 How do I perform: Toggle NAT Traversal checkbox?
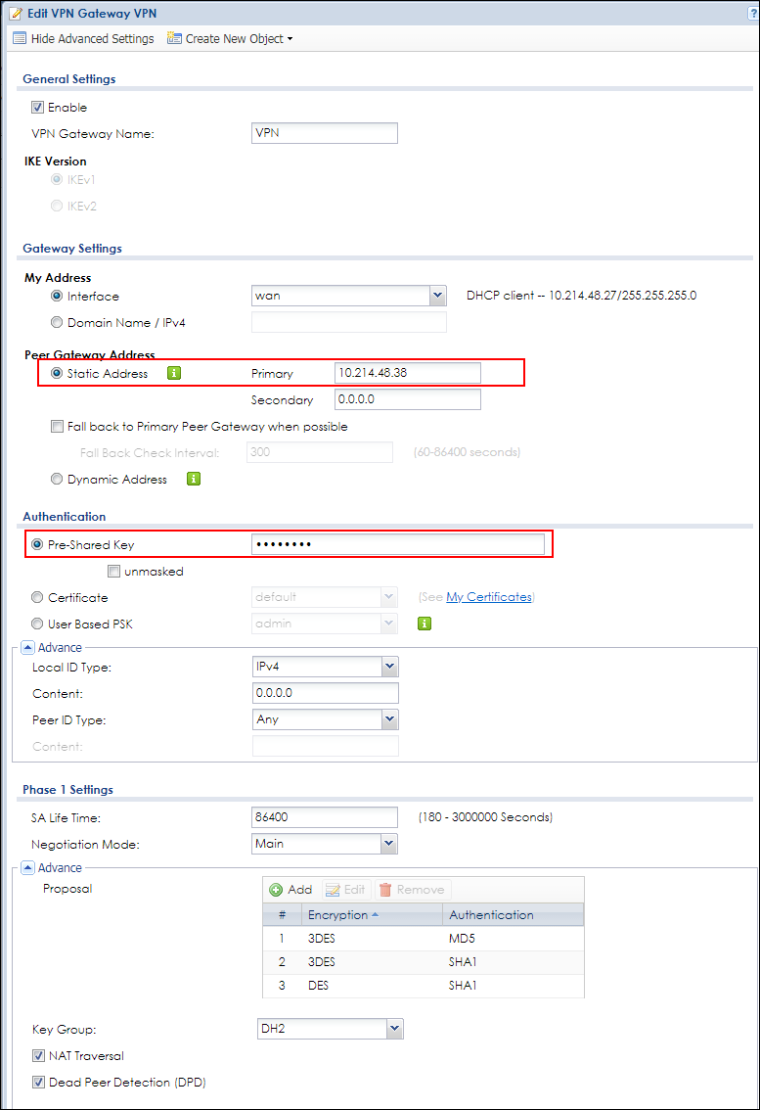tap(38, 1056)
